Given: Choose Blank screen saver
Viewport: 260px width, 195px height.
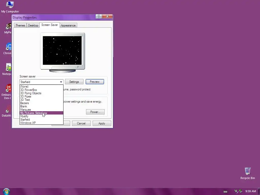Looking at the screenshot, I should coord(41,106).
